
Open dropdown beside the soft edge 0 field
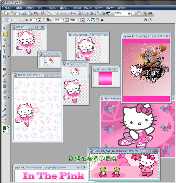pos(40,20)
